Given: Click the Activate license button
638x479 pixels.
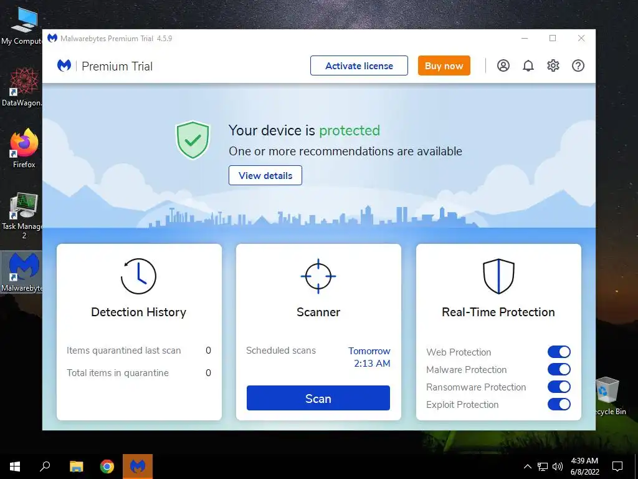Looking at the screenshot, I should point(359,65).
